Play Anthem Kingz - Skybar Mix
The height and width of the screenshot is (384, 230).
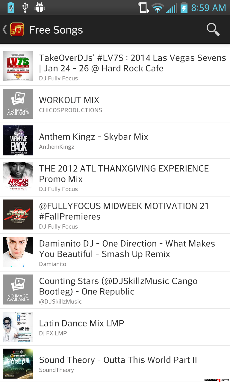point(115,141)
